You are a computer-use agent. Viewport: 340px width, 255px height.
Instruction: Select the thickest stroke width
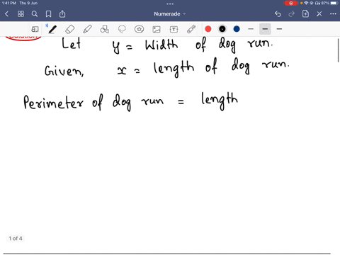click(279, 29)
